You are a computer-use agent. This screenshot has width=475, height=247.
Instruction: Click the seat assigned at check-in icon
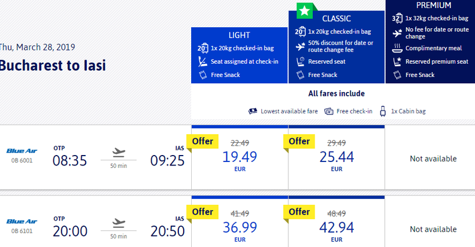[x=203, y=61]
